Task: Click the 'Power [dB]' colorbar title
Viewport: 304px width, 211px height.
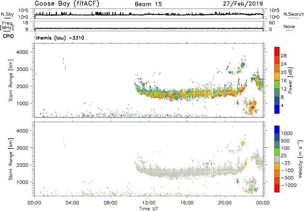Action: (290, 80)
